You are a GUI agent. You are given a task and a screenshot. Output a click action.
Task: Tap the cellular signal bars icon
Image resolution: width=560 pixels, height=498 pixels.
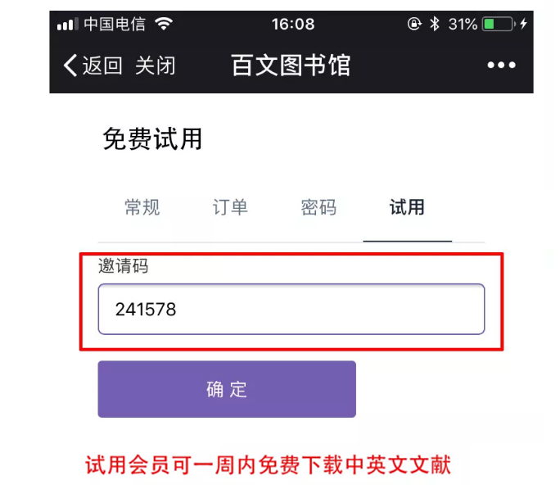point(67,25)
